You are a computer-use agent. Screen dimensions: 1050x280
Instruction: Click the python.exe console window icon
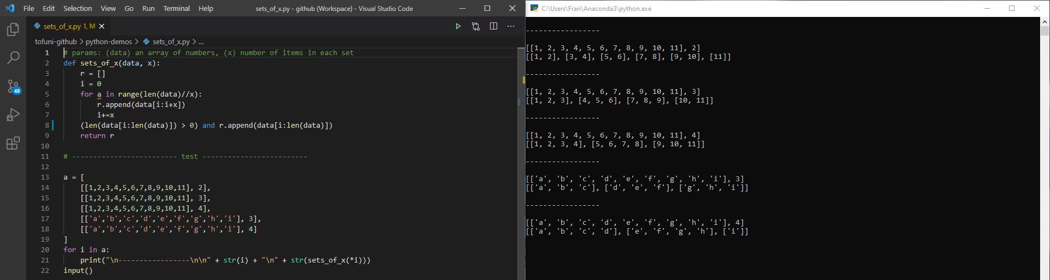(534, 8)
